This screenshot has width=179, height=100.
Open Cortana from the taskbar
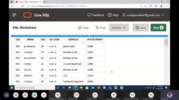(58, 88)
